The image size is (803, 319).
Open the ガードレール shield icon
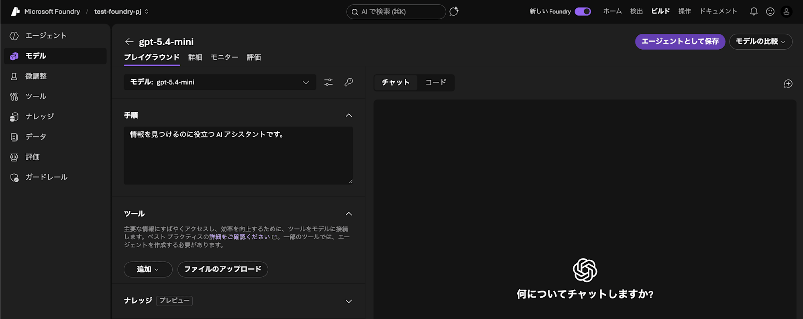tap(14, 178)
